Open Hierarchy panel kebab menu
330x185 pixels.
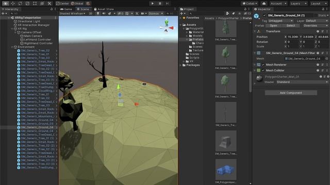coord(55,9)
